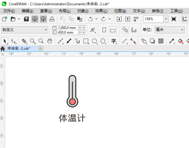
Task: Set page to portrait orientation
Action: (104, 30)
